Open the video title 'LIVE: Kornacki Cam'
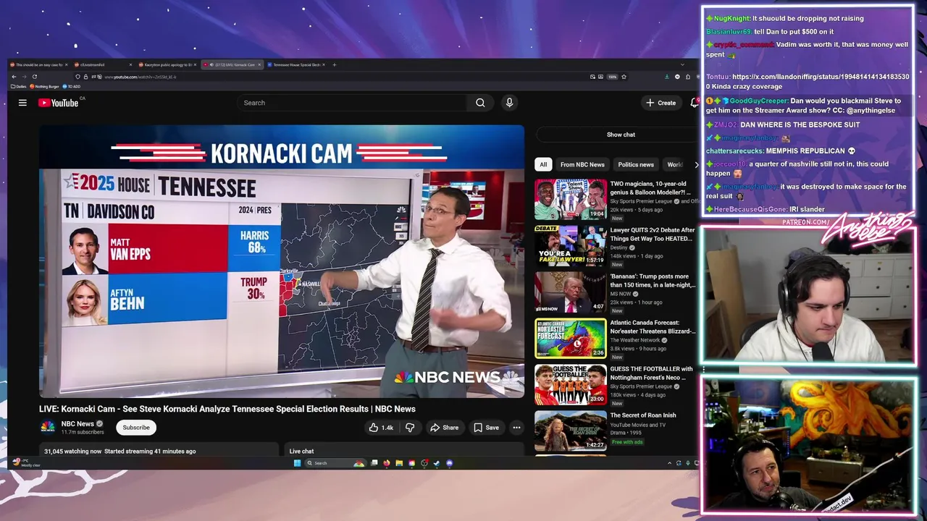 coord(227,409)
